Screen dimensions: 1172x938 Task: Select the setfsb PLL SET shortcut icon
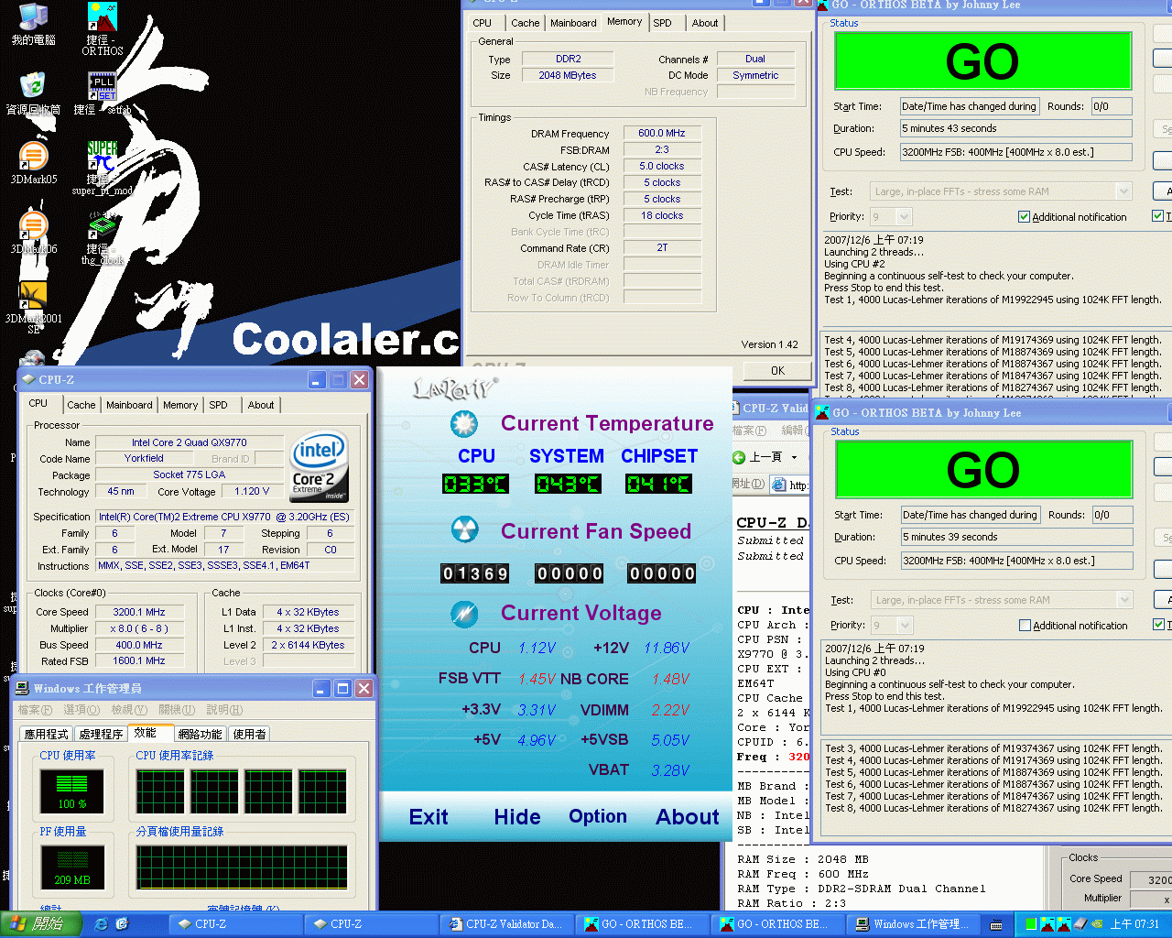[x=102, y=87]
